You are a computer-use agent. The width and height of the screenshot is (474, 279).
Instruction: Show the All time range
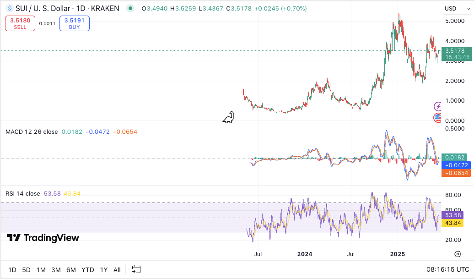117,270
